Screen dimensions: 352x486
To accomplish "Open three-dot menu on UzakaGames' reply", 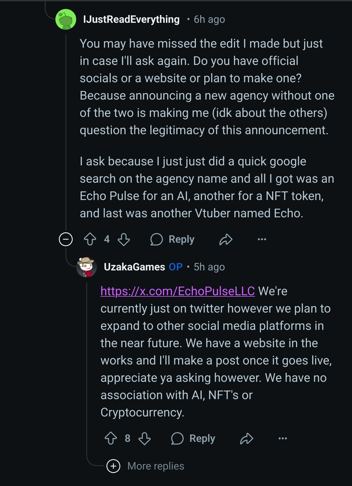I will click(x=282, y=438).
